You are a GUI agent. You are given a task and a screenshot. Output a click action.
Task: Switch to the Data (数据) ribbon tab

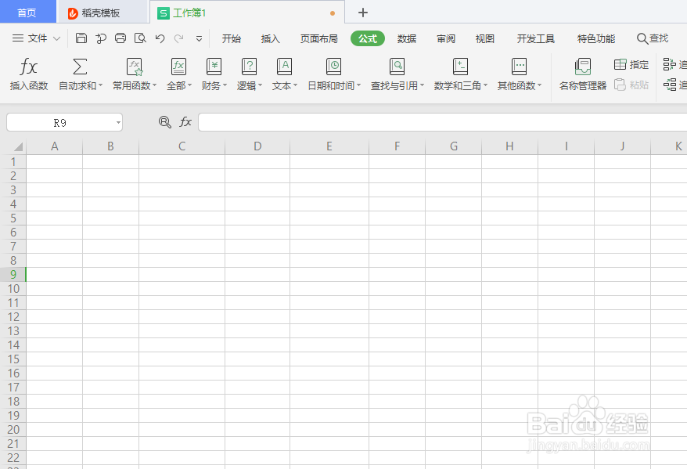pos(407,38)
